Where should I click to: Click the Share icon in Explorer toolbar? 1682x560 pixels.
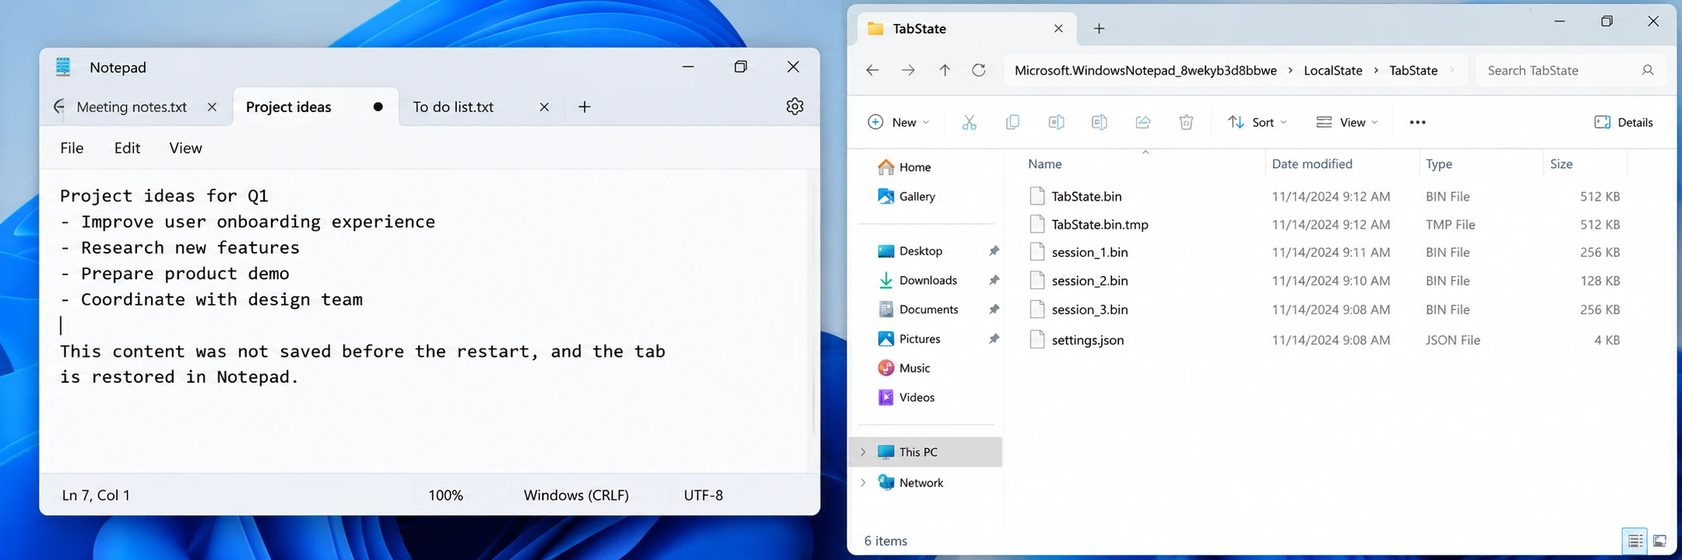pyautogui.click(x=1142, y=122)
